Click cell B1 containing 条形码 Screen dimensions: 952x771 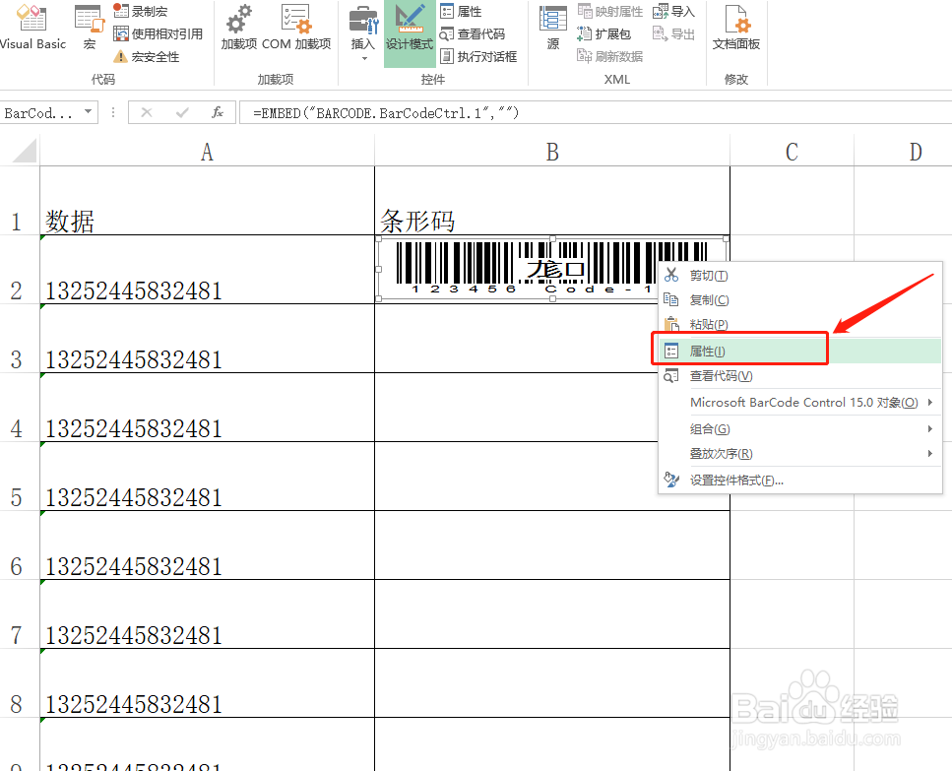click(x=552, y=200)
